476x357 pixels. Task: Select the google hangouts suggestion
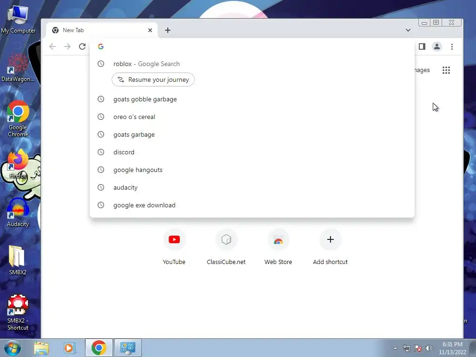tap(252, 170)
